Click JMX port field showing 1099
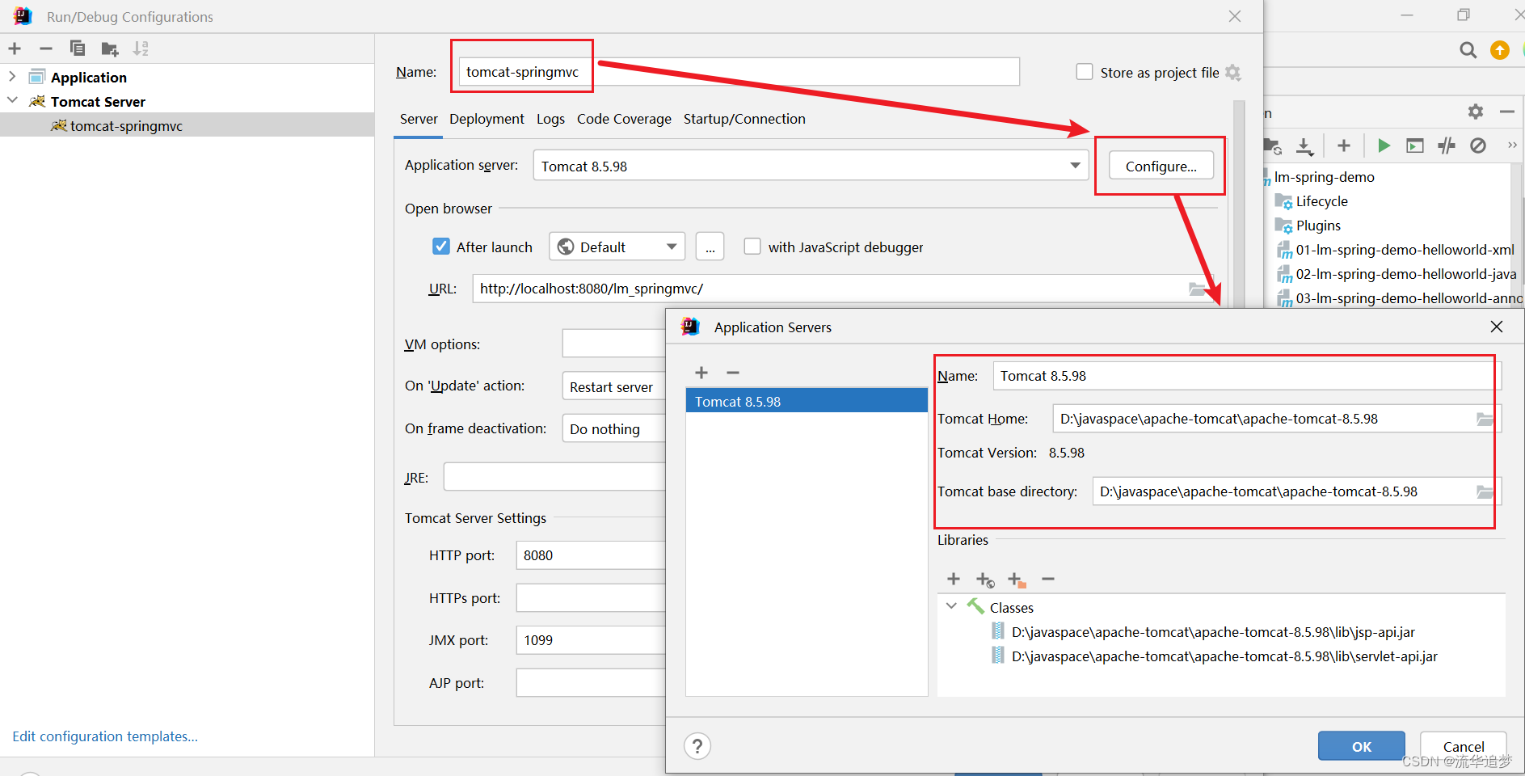 (591, 640)
